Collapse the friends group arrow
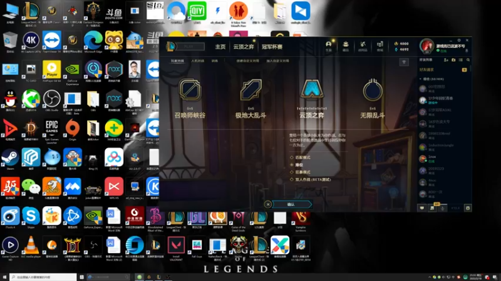Screen dimensions: 501x281 click(420, 79)
